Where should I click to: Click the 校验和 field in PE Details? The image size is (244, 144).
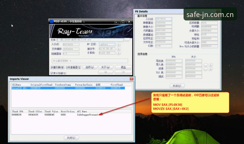[x=210, y=38]
